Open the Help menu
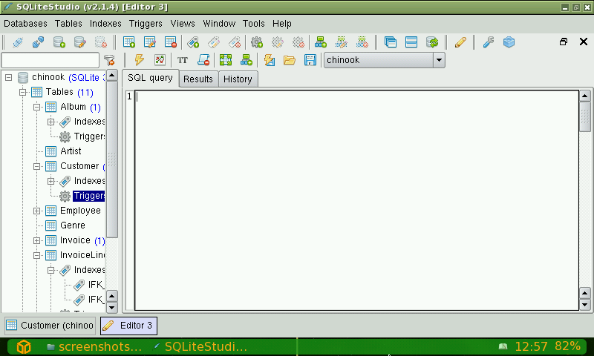This screenshot has height=356, width=594. point(282,24)
